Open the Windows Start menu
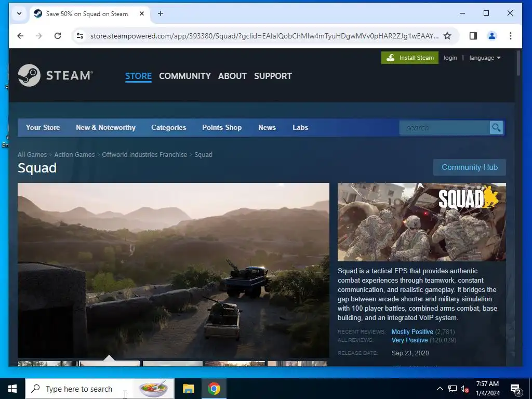The image size is (532, 399). coord(12,389)
